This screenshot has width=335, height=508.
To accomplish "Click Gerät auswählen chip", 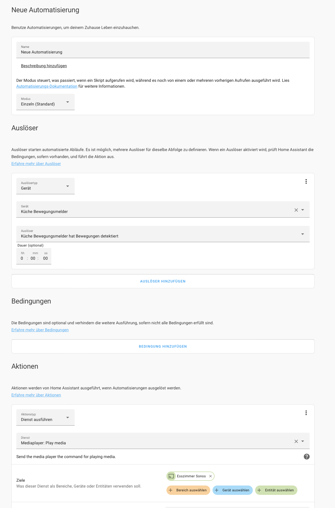I will [x=233, y=490].
